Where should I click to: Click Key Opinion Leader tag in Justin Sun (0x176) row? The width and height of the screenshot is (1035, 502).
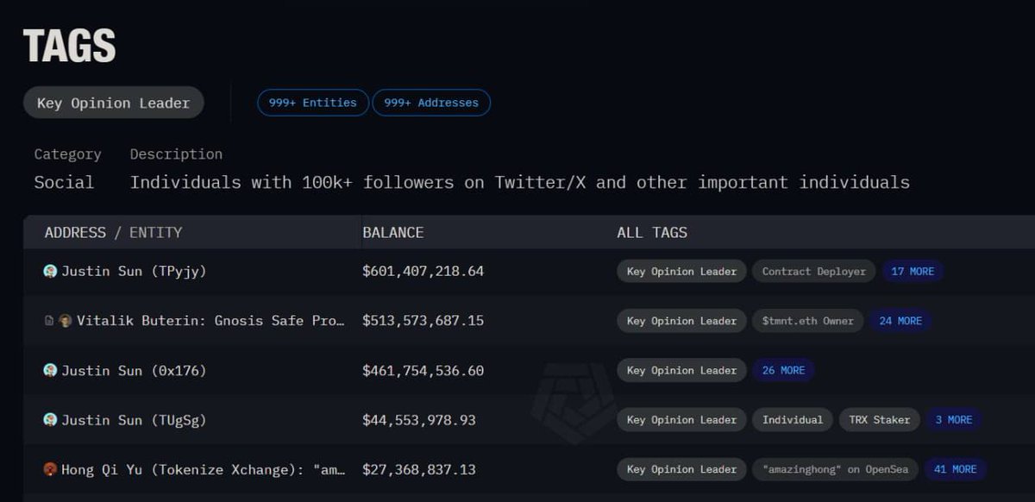coord(681,370)
